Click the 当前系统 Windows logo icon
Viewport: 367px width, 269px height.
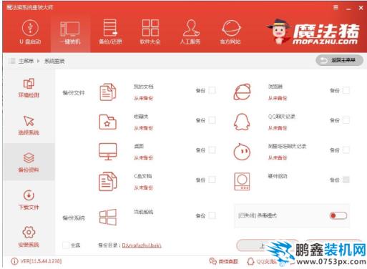point(108,217)
